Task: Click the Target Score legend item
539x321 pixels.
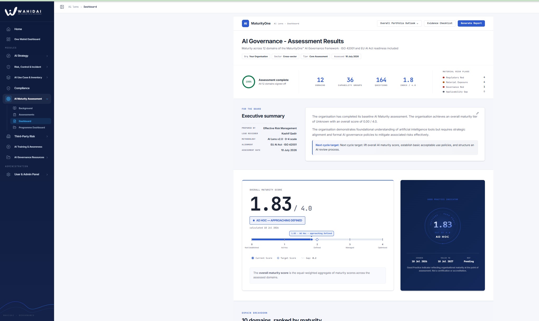Action: coord(286,258)
